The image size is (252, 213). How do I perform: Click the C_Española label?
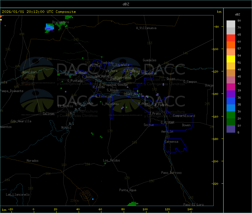(121, 65)
